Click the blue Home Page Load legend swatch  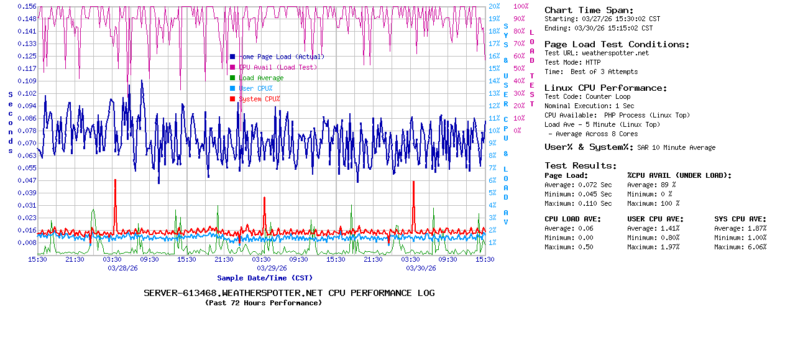(232, 57)
